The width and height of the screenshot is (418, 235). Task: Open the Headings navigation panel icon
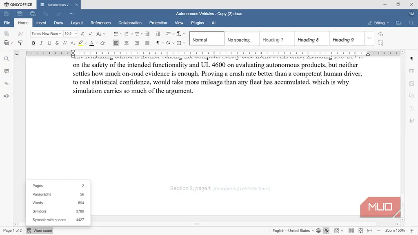[7, 84]
